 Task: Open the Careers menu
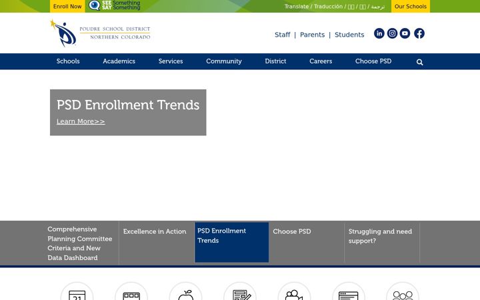tap(321, 61)
